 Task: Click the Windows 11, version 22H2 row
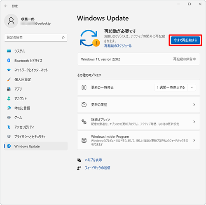tap(138, 59)
